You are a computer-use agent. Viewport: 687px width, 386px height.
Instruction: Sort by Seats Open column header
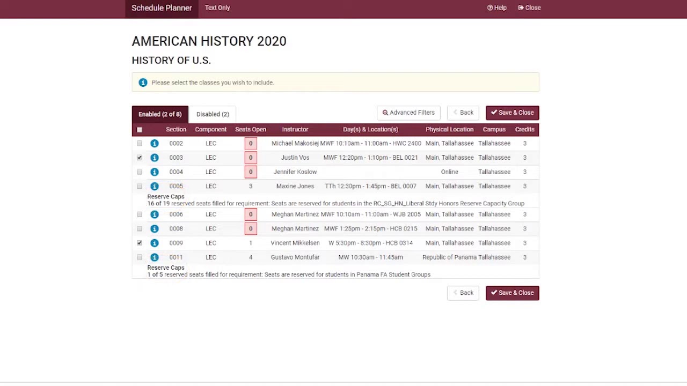click(251, 129)
